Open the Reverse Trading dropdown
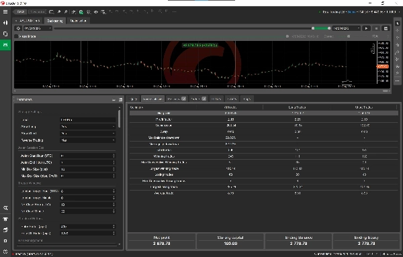 (x=87, y=140)
